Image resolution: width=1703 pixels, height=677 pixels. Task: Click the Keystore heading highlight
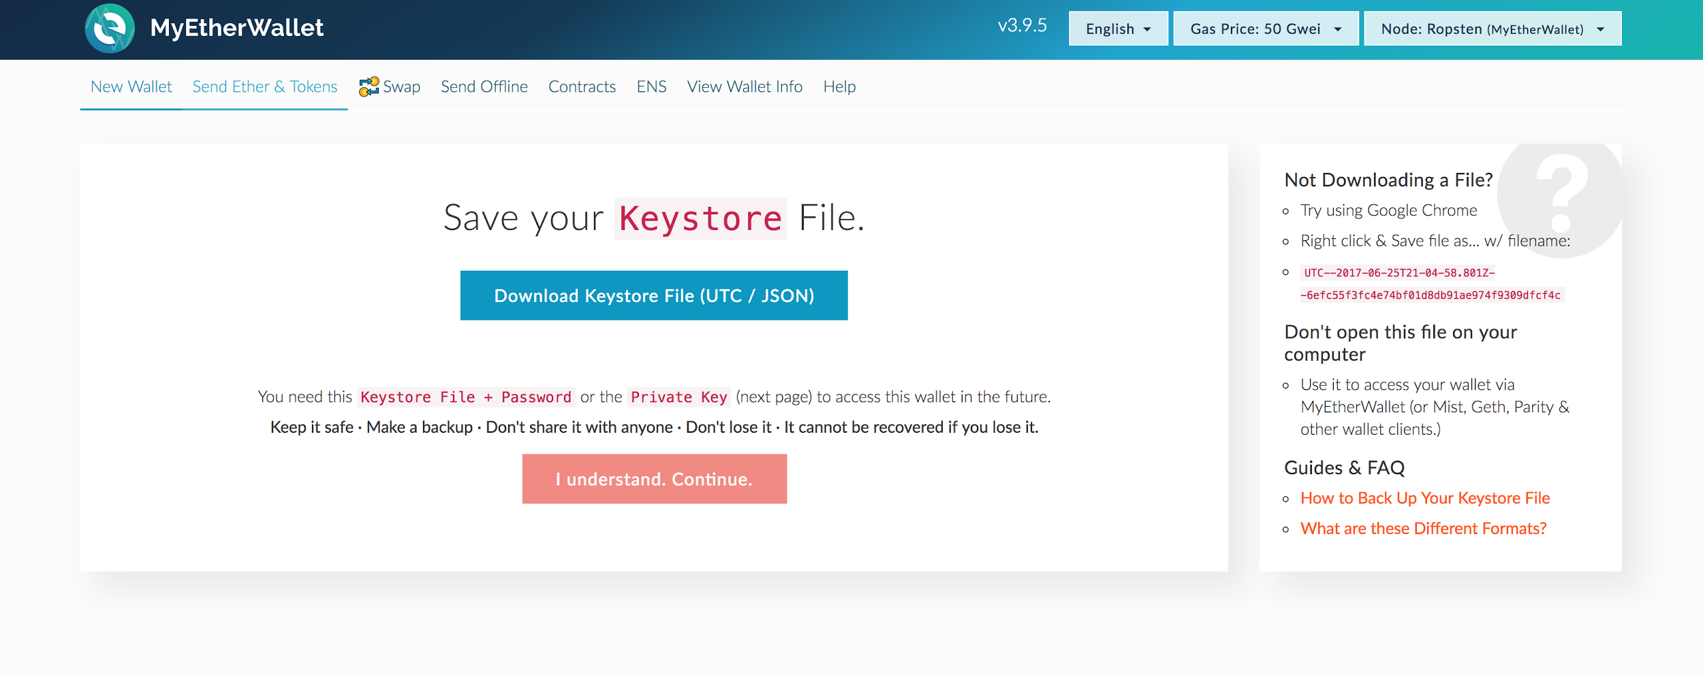tap(700, 218)
